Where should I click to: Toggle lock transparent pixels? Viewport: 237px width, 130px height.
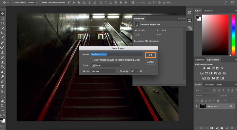[x=202, y=101]
